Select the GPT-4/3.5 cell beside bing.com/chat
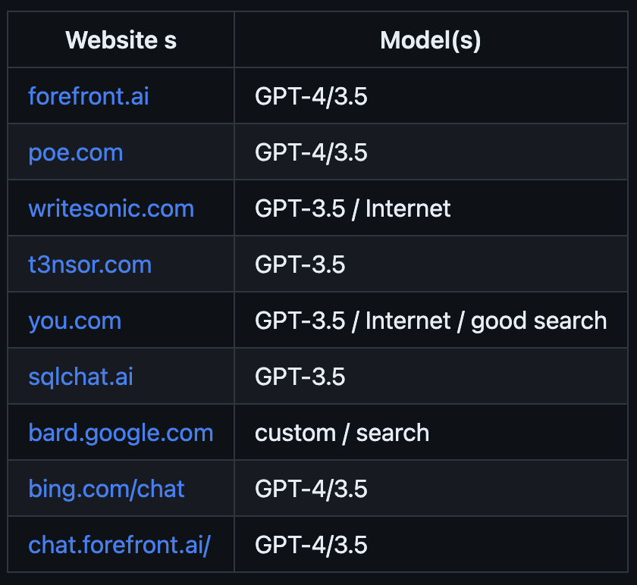The width and height of the screenshot is (637, 585). 312,489
